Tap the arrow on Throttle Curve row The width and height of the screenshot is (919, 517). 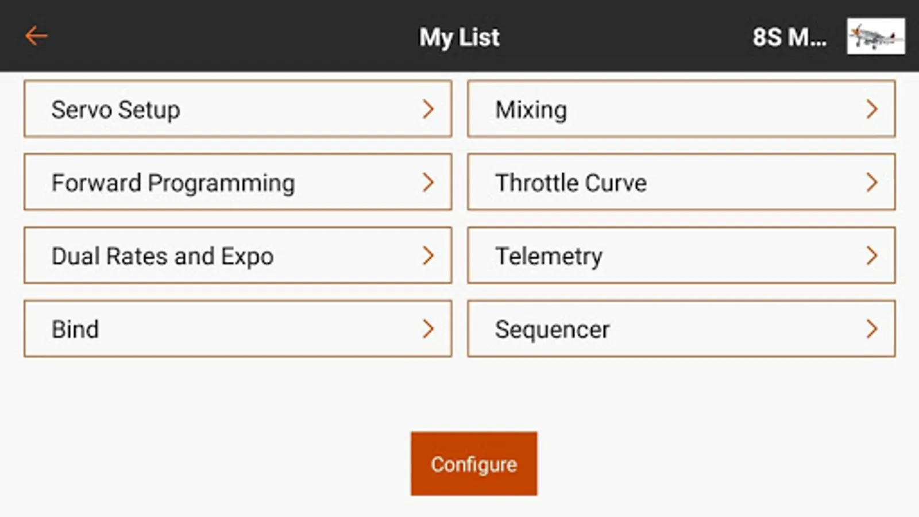pyautogui.click(x=872, y=182)
